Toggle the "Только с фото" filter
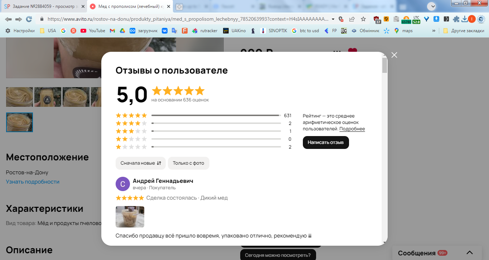 [189, 163]
